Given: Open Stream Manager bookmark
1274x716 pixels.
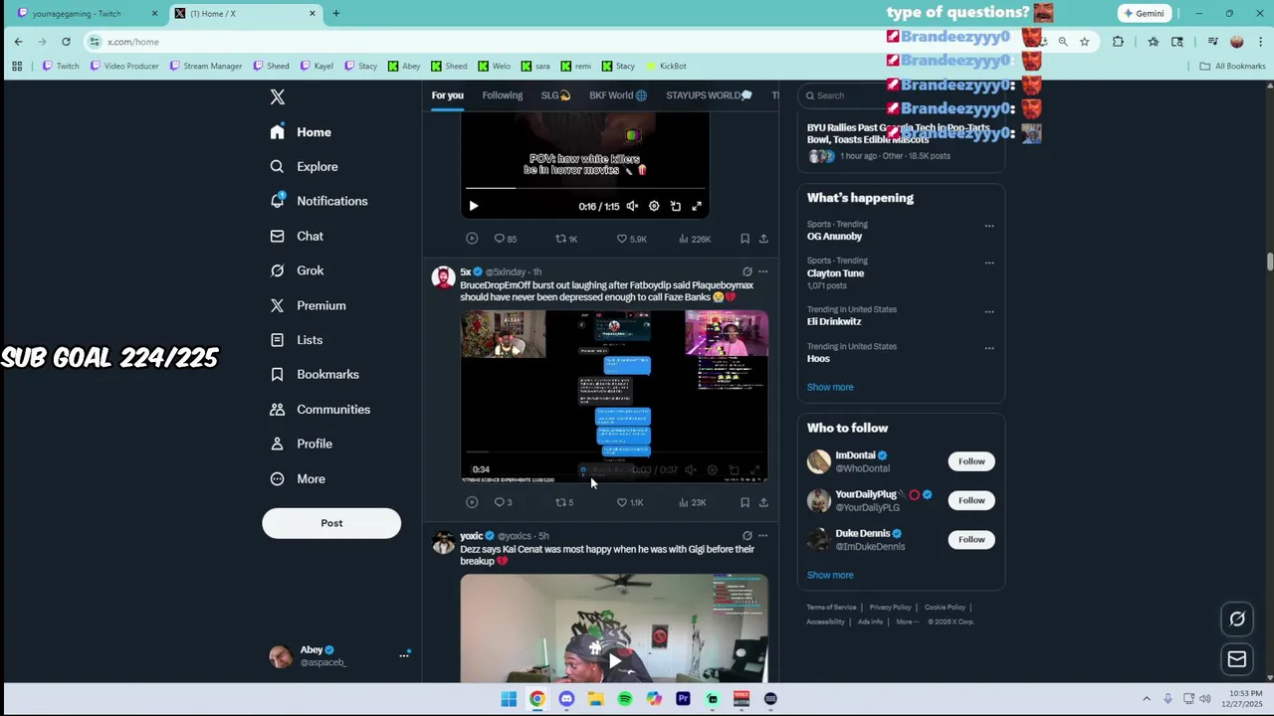Looking at the screenshot, I should 206,66.
